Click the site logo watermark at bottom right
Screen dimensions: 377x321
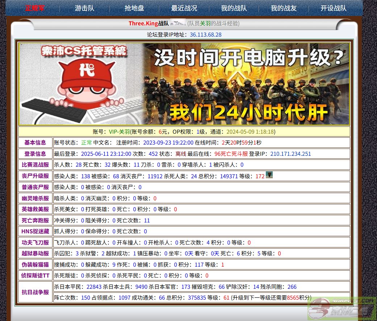click(340, 308)
